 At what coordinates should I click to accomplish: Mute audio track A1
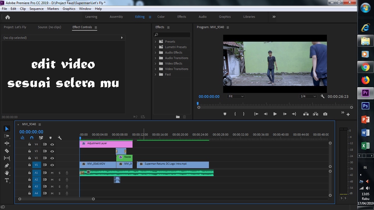point(52,173)
